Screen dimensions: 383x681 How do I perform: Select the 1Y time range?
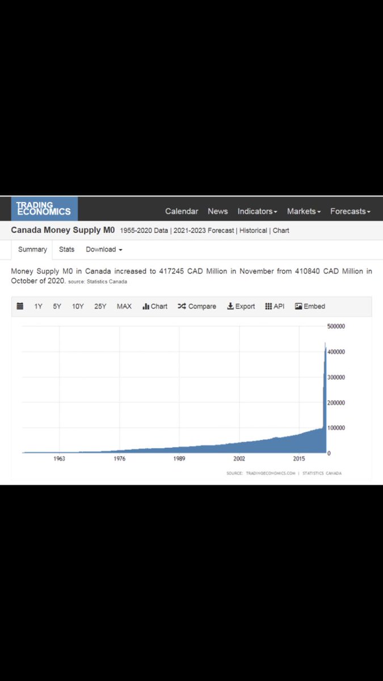(x=38, y=306)
